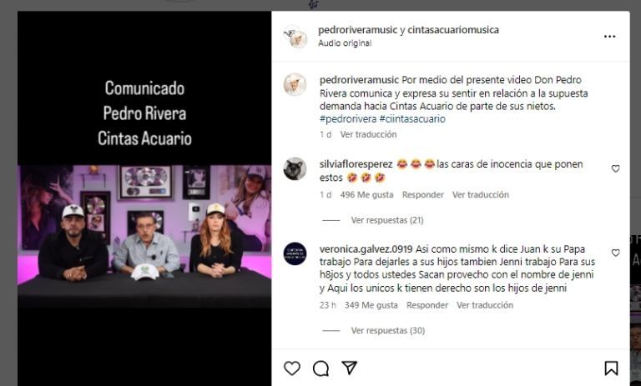Show translation of the post caption
641x386 pixels.
click(x=368, y=134)
